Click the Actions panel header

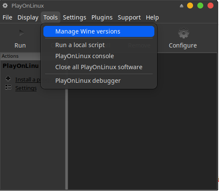[x=21, y=56]
